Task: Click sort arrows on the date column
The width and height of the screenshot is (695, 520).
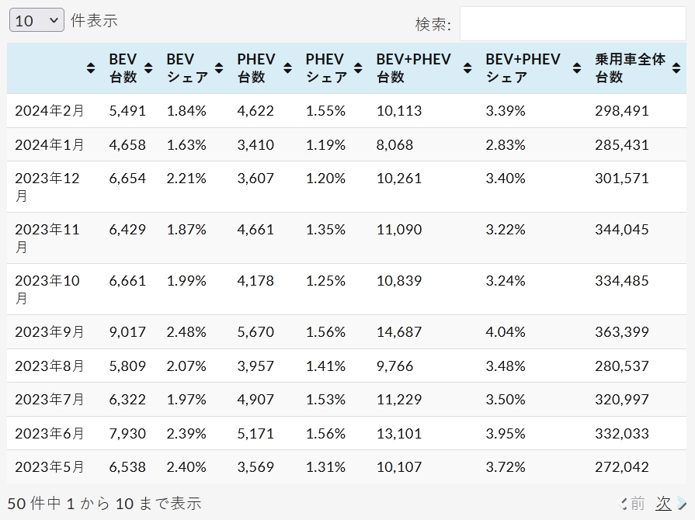Action: (x=91, y=68)
